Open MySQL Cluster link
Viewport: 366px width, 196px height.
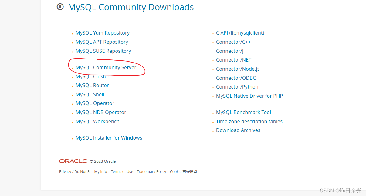tap(93, 76)
